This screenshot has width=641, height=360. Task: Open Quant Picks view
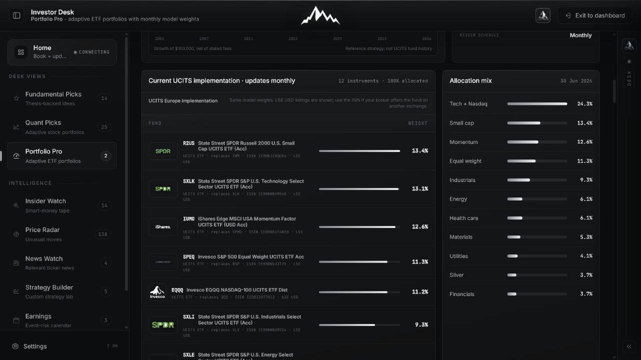coord(62,127)
